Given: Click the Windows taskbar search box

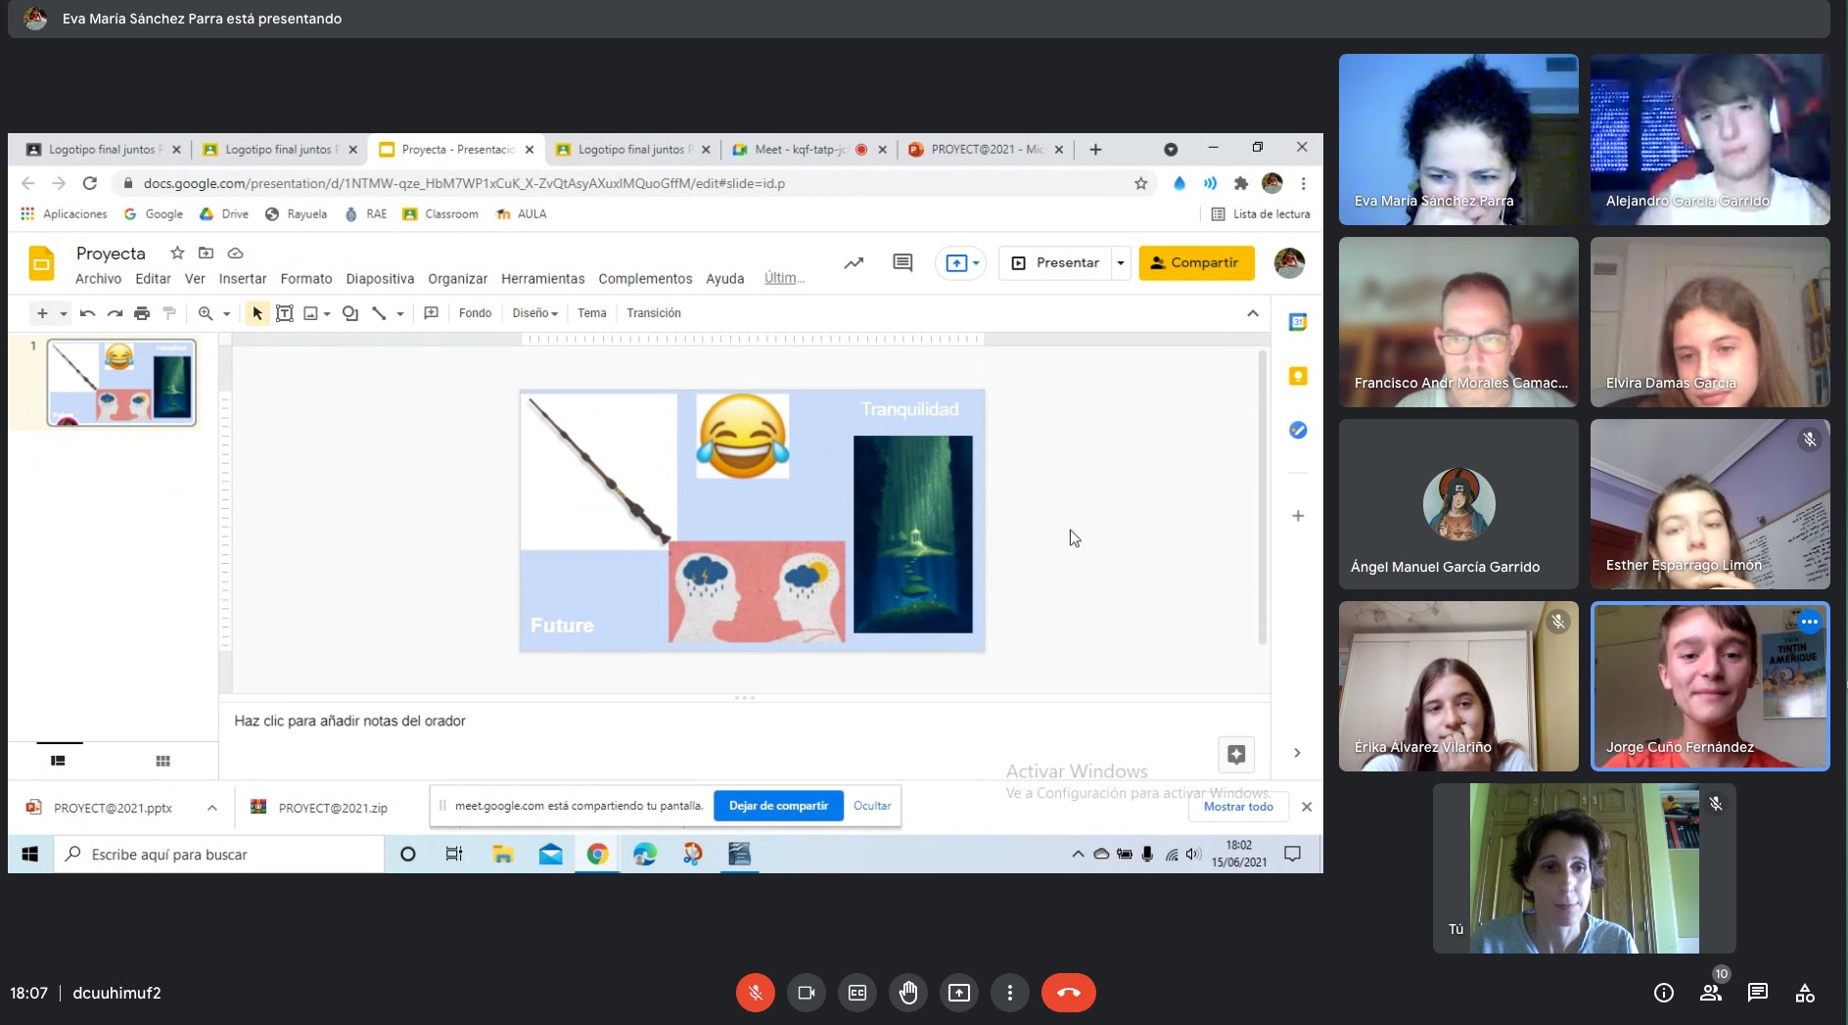Looking at the screenshot, I should (219, 855).
